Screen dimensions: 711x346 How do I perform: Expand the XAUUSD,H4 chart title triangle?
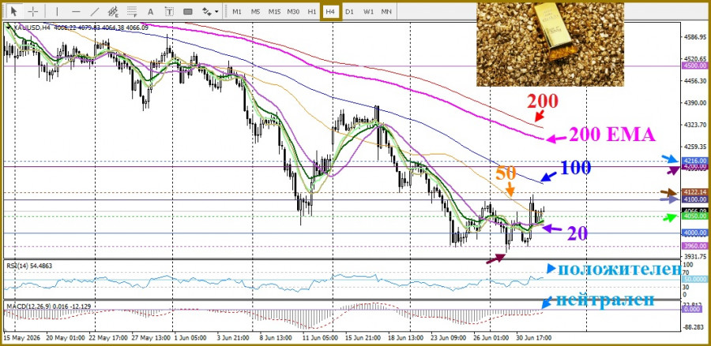[9, 28]
